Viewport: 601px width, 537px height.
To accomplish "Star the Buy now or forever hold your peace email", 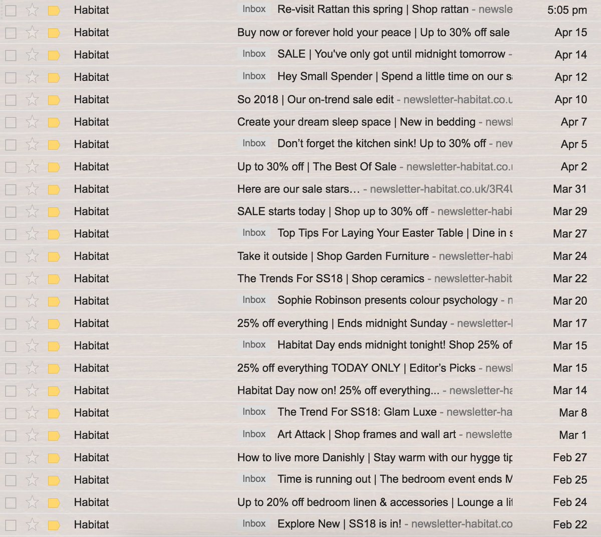I will 32,33.
